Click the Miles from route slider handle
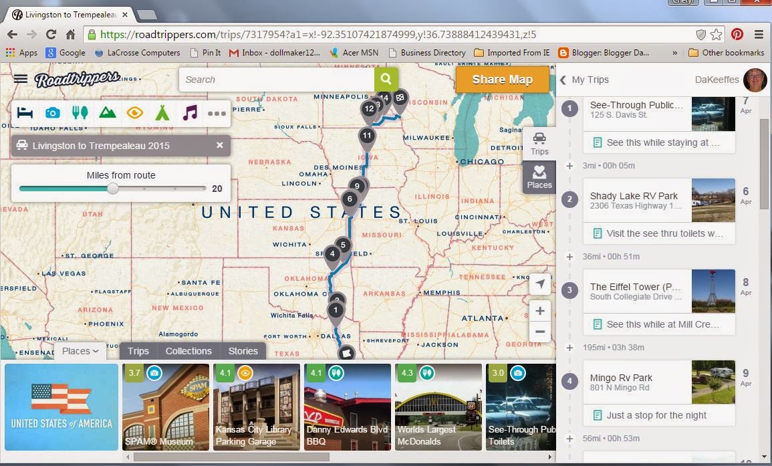The width and height of the screenshot is (772, 466). [x=113, y=189]
